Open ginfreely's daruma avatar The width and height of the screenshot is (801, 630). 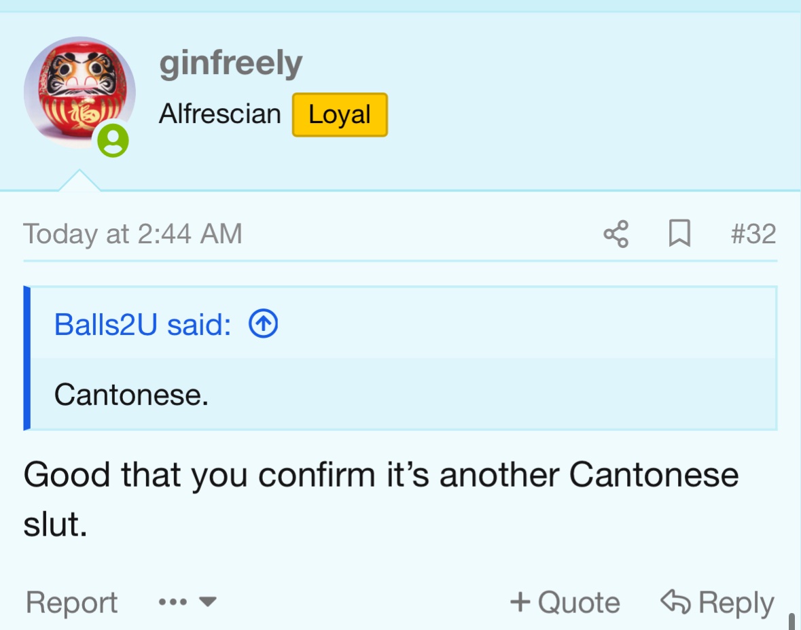point(79,92)
